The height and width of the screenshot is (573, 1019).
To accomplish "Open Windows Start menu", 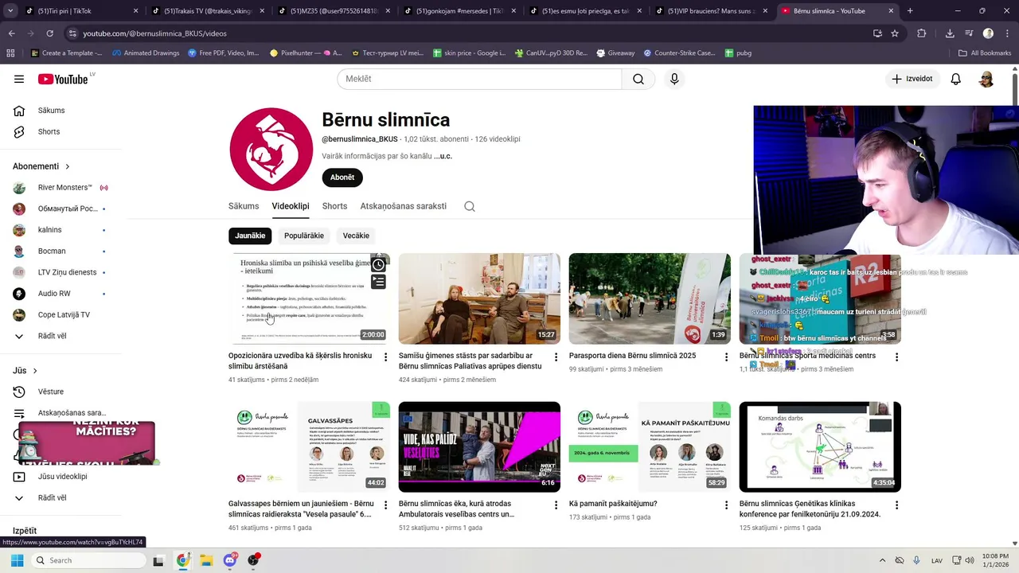I will pyautogui.click(x=17, y=560).
